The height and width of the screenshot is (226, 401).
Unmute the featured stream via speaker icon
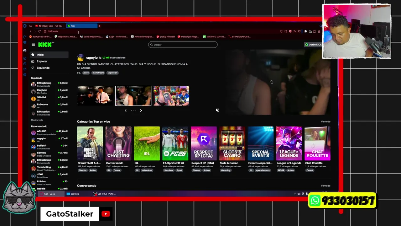click(x=217, y=110)
